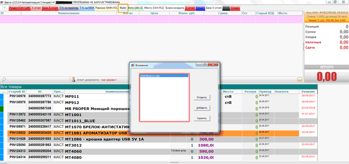Click the small orange minus icon
Viewport: 349px width, 164px height.
(299, 80)
